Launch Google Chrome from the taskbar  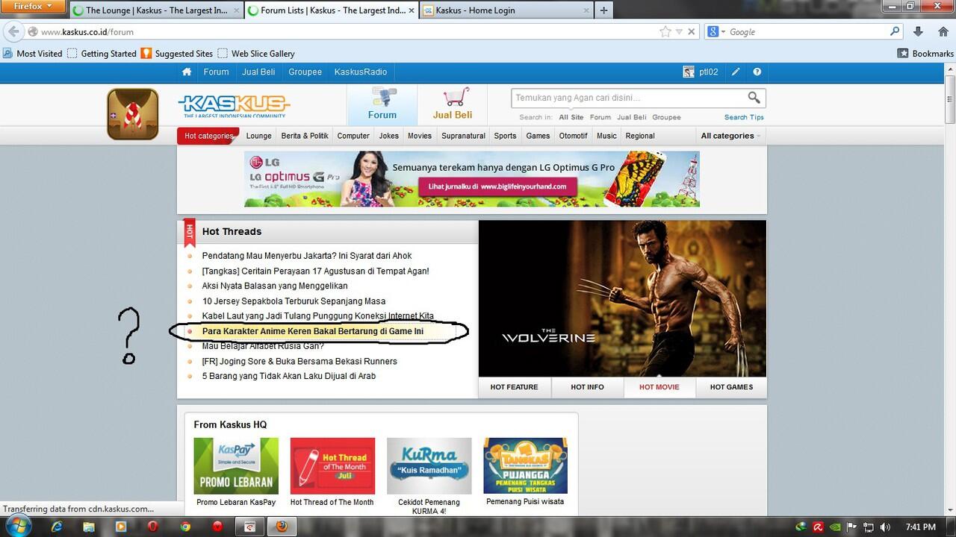185,527
